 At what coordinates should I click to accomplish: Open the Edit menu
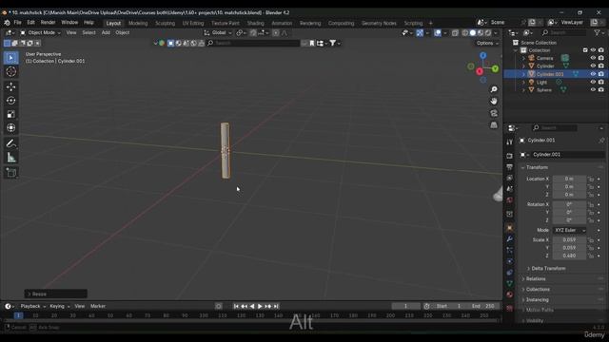[x=31, y=23]
